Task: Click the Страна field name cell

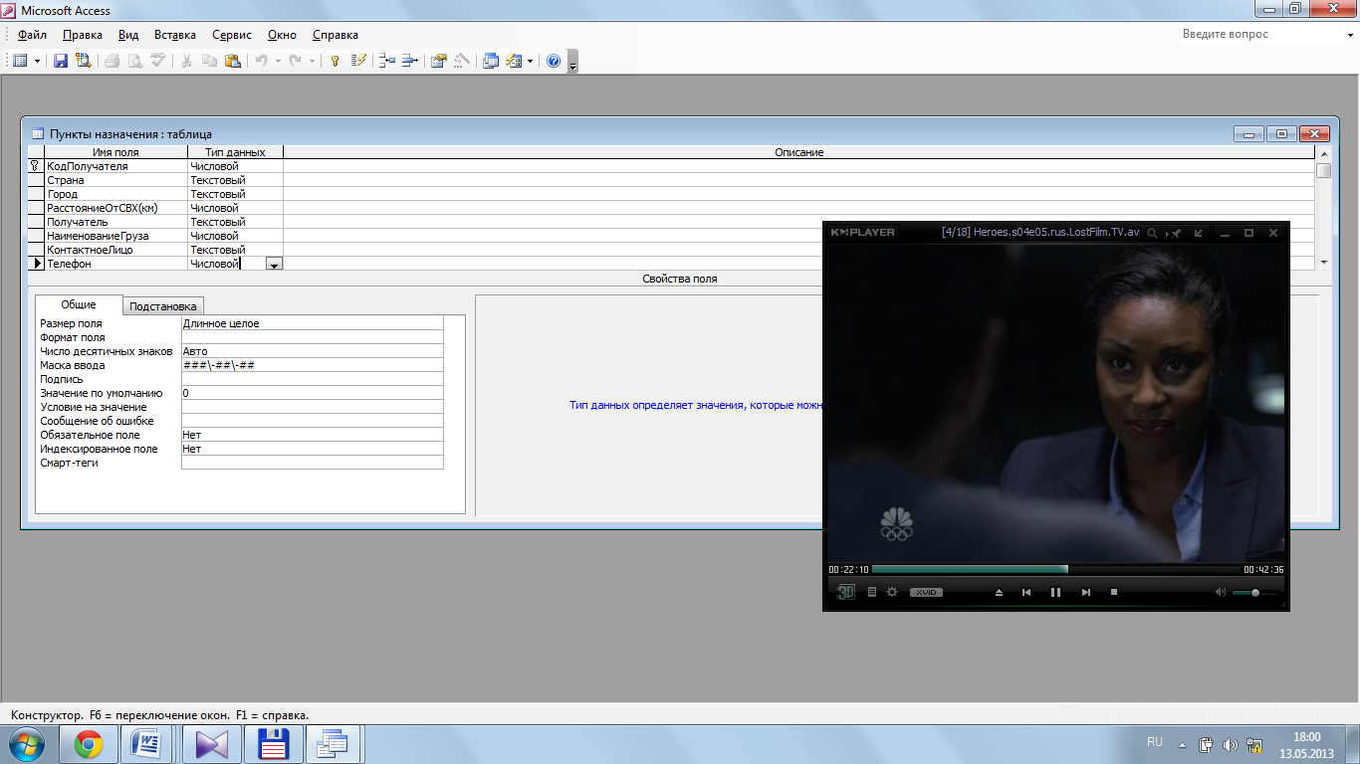Action: pyautogui.click(x=115, y=180)
